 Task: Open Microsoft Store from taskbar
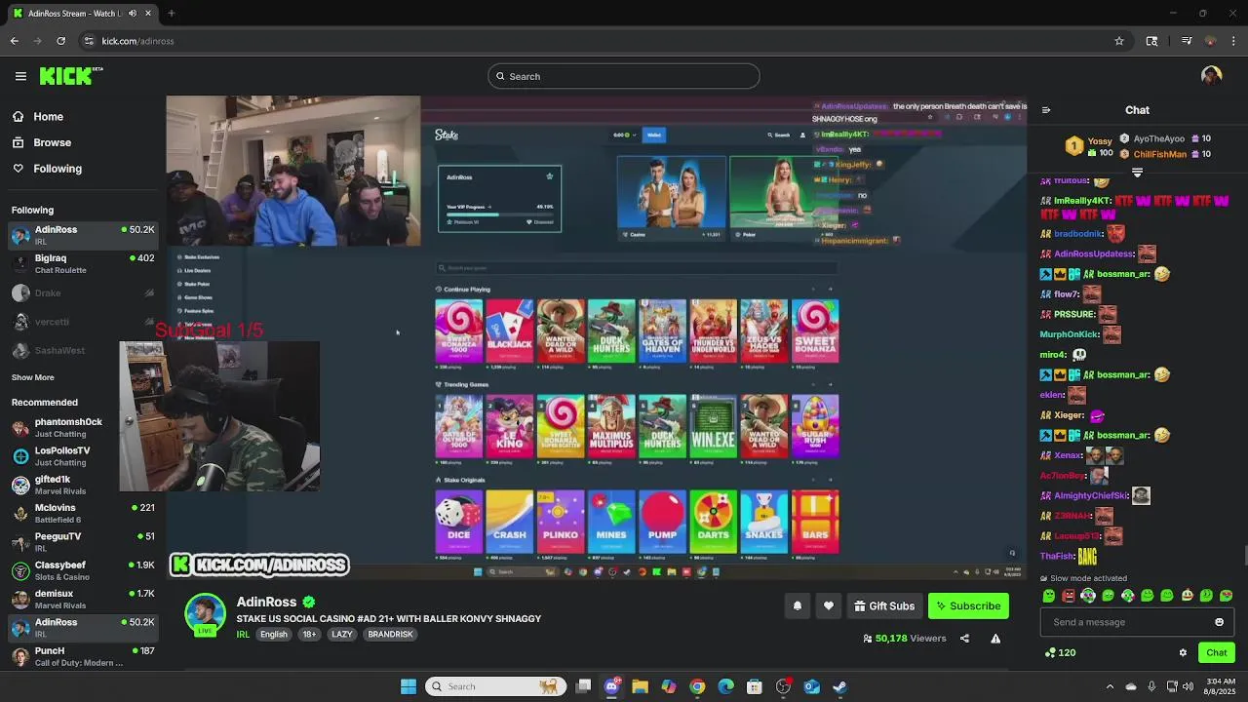755,686
